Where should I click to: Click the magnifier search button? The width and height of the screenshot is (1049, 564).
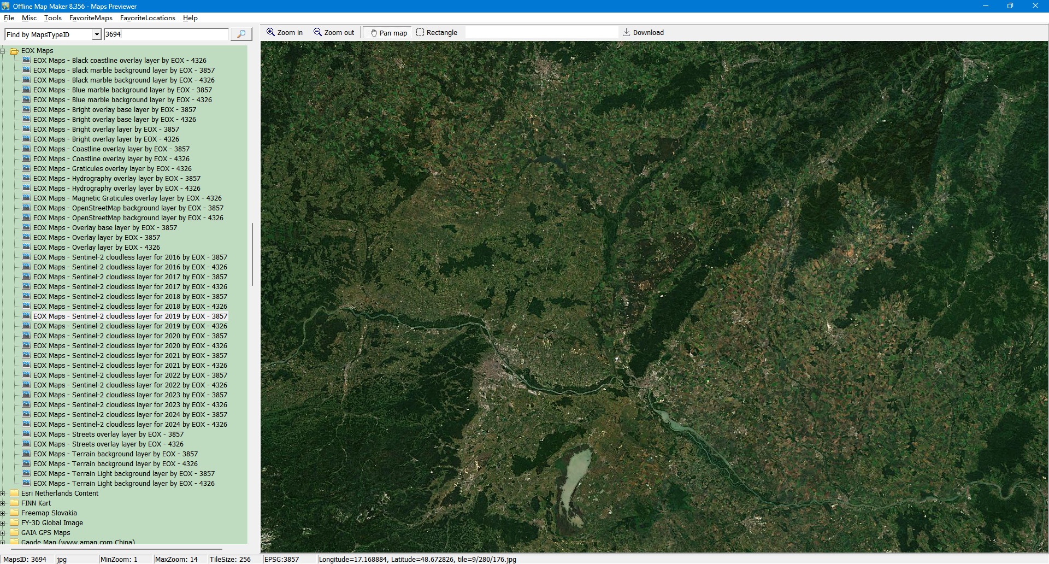(x=241, y=34)
